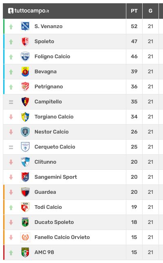Open the Petrignano team name link
The height and width of the screenshot is (263, 163).
pyautogui.click(x=48, y=87)
